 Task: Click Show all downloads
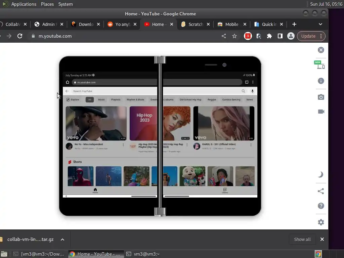pos(302,239)
